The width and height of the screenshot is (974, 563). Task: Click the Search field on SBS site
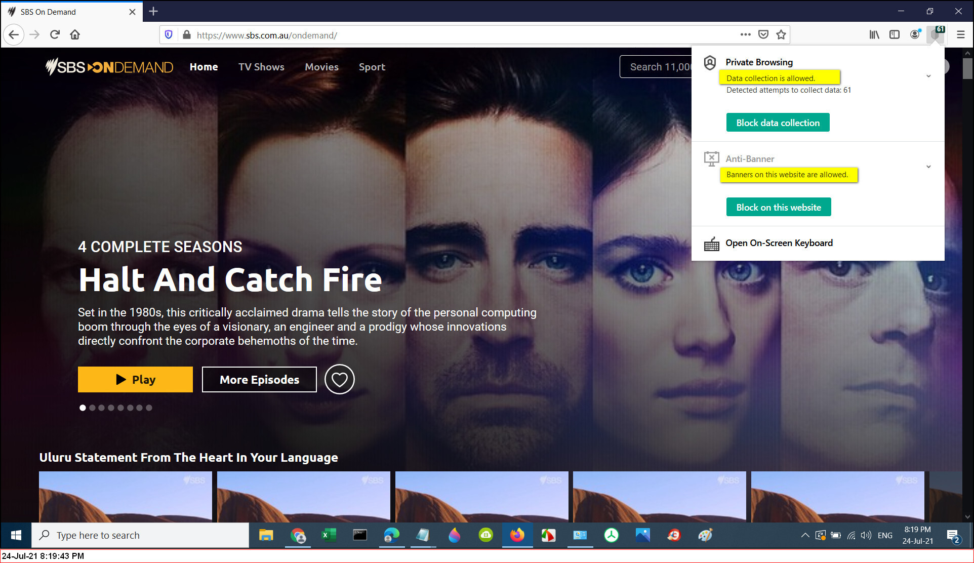[x=656, y=67]
